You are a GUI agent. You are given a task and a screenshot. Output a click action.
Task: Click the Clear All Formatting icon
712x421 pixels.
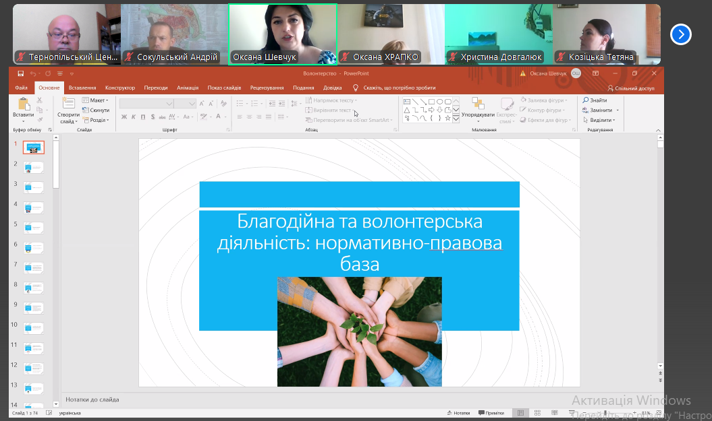tap(223, 104)
